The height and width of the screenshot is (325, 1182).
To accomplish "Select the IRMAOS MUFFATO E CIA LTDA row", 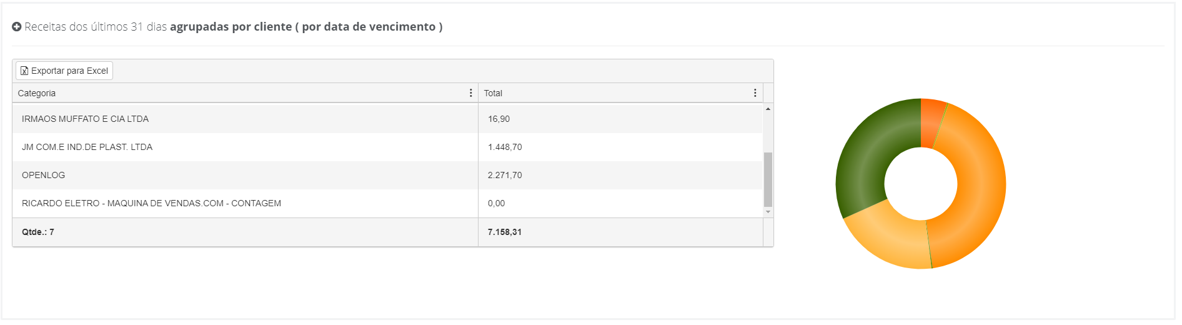I will 85,119.
